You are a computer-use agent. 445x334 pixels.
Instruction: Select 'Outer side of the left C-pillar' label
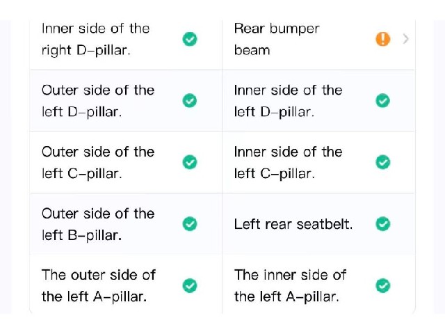point(98,162)
